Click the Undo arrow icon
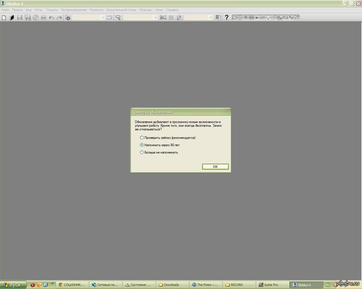 52,18
